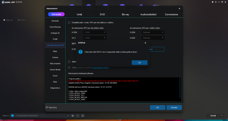This screenshot has height=121, width=228.
Task: Select Telecomando in the sidebar
Action: coord(55,63)
